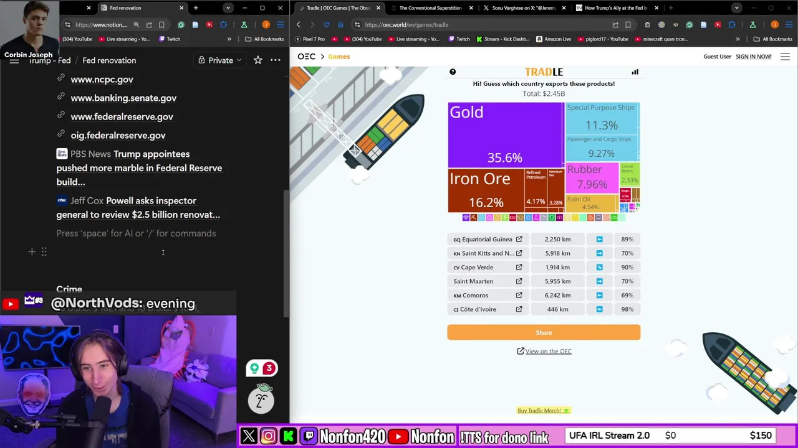The width and height of the screenshot is (798, 448).
Task: Switch to Sonu Varghese on X tab
Action: click(x=523, y=8)
